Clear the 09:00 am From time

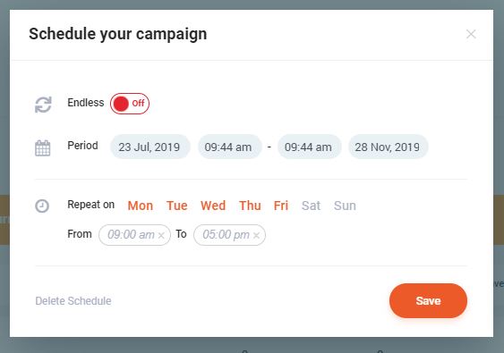tap(161, 236)
